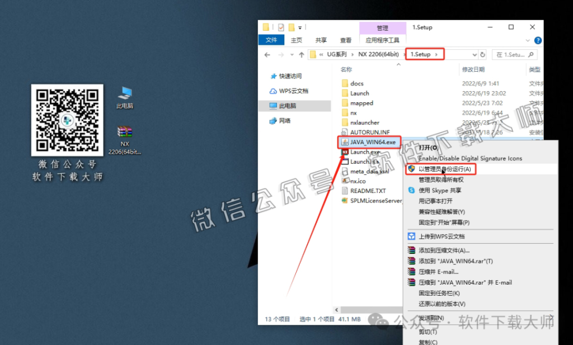
Task: Choose 压缩到 "JAVA_WIN64.rar" 并 E-mail
Action: [465, 282]
